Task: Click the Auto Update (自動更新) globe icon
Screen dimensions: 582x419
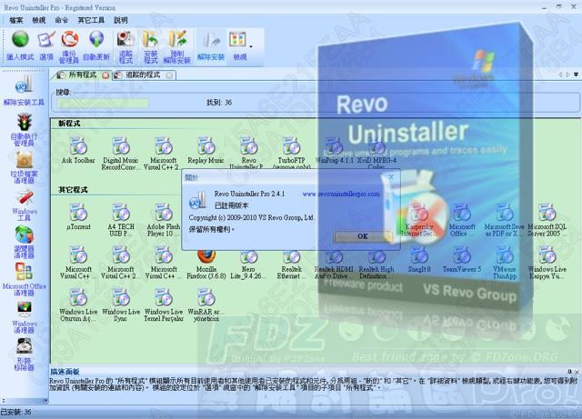Action: 96,40
